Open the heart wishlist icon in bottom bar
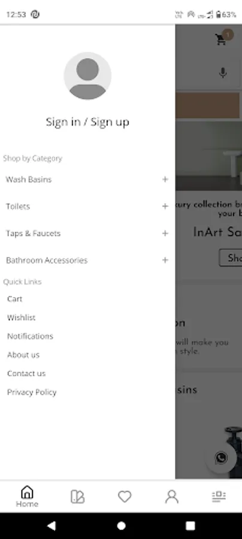 [125, 496]
